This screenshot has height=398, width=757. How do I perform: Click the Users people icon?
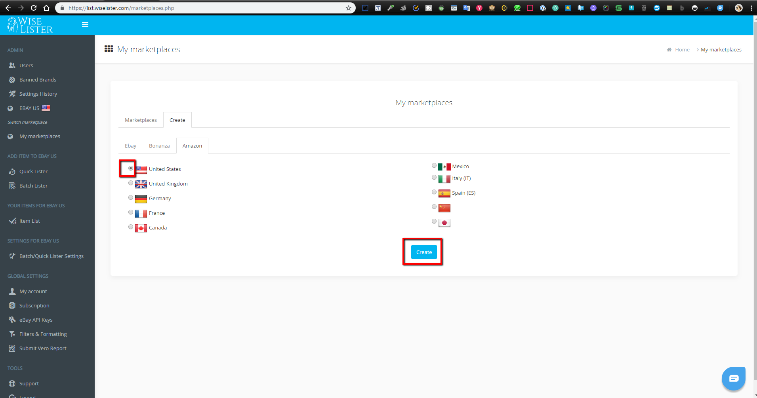point(12,65)
